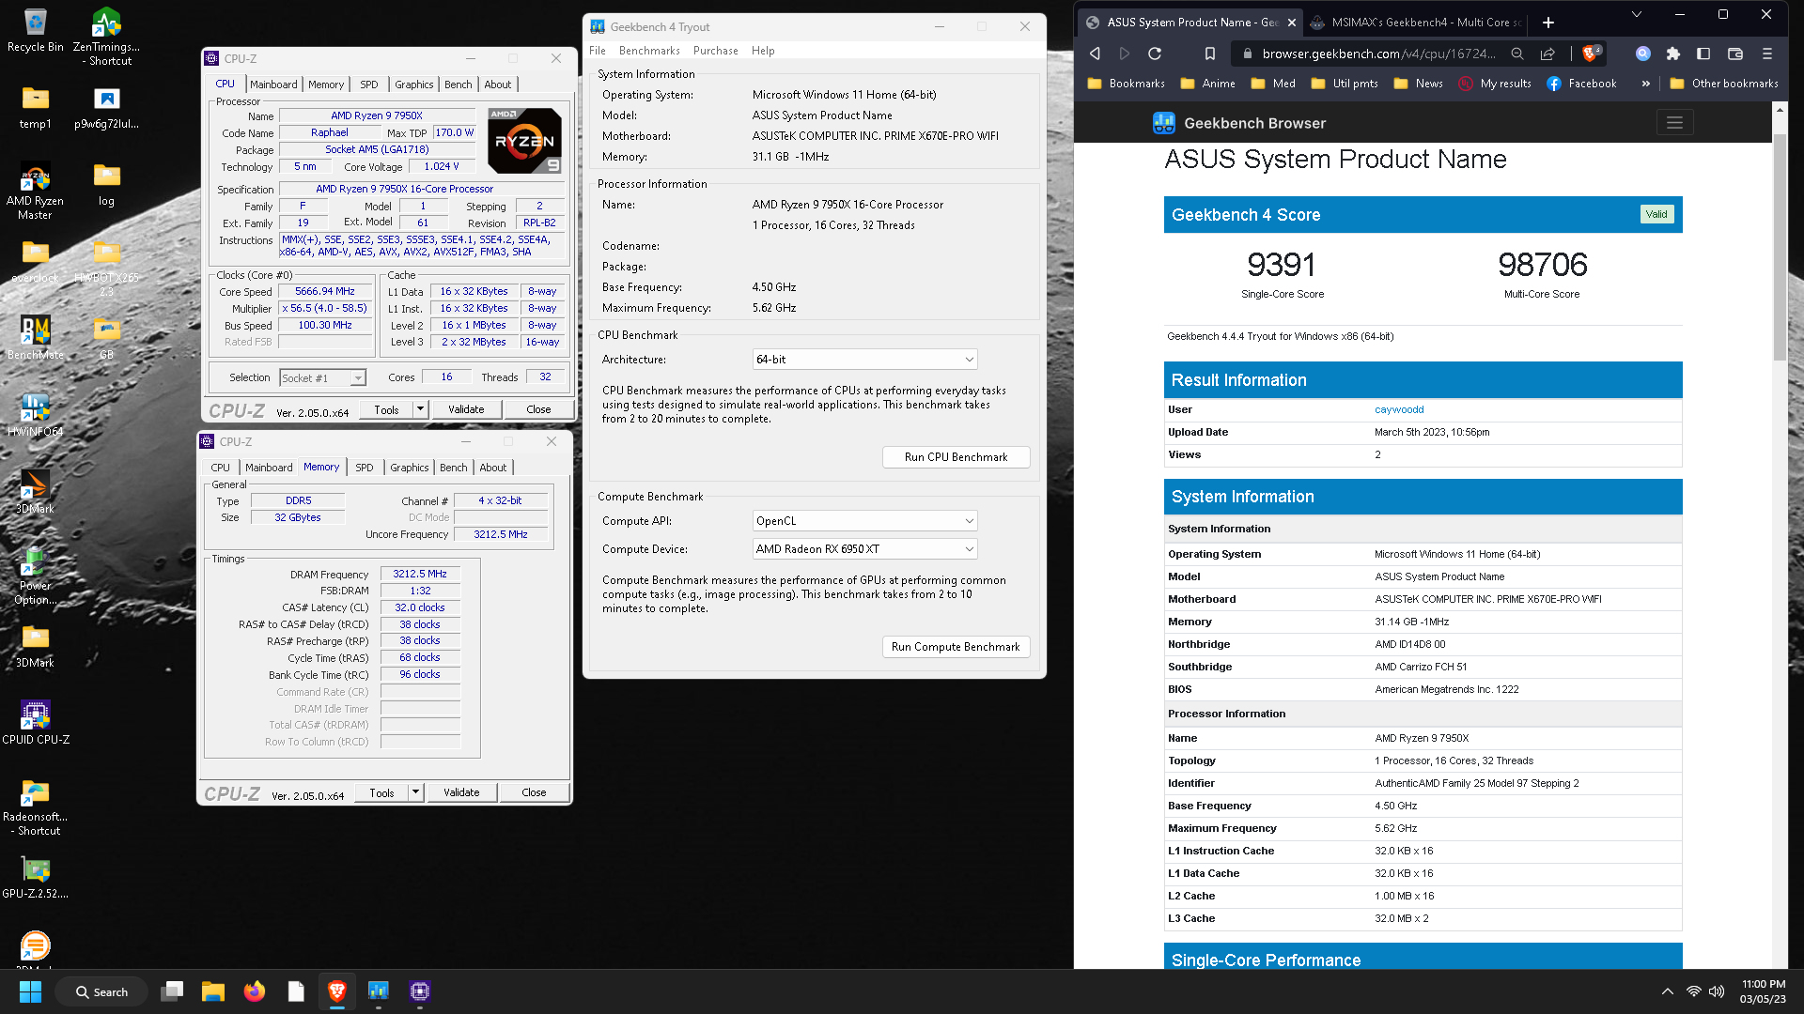The height and width of the screenshot is (1014, 1804).
Task: Switch to the MSIMAX's Geekbench4 browser tab
Action: click(1417, 23)
